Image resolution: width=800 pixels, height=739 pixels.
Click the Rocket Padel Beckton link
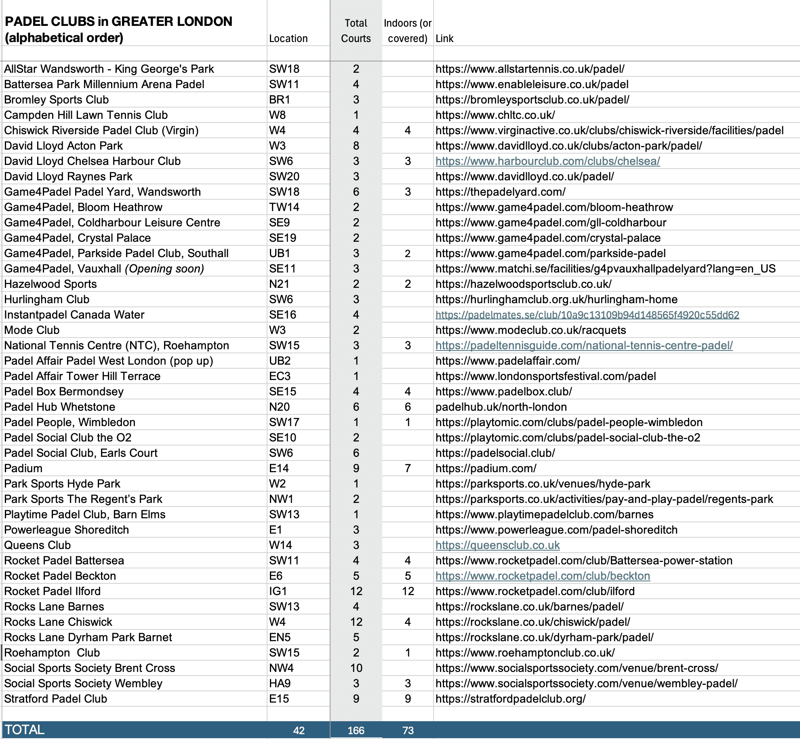(543, 576)
